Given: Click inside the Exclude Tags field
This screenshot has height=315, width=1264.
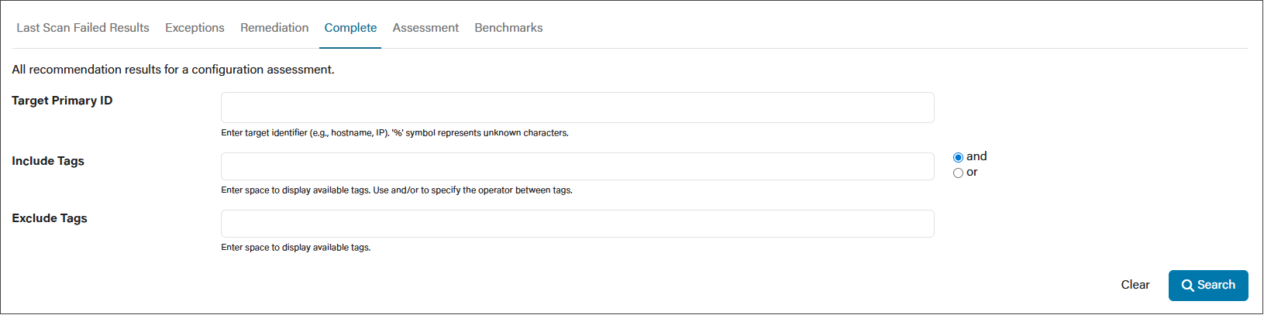Looking at the screenshot, I should click(577, 224).
